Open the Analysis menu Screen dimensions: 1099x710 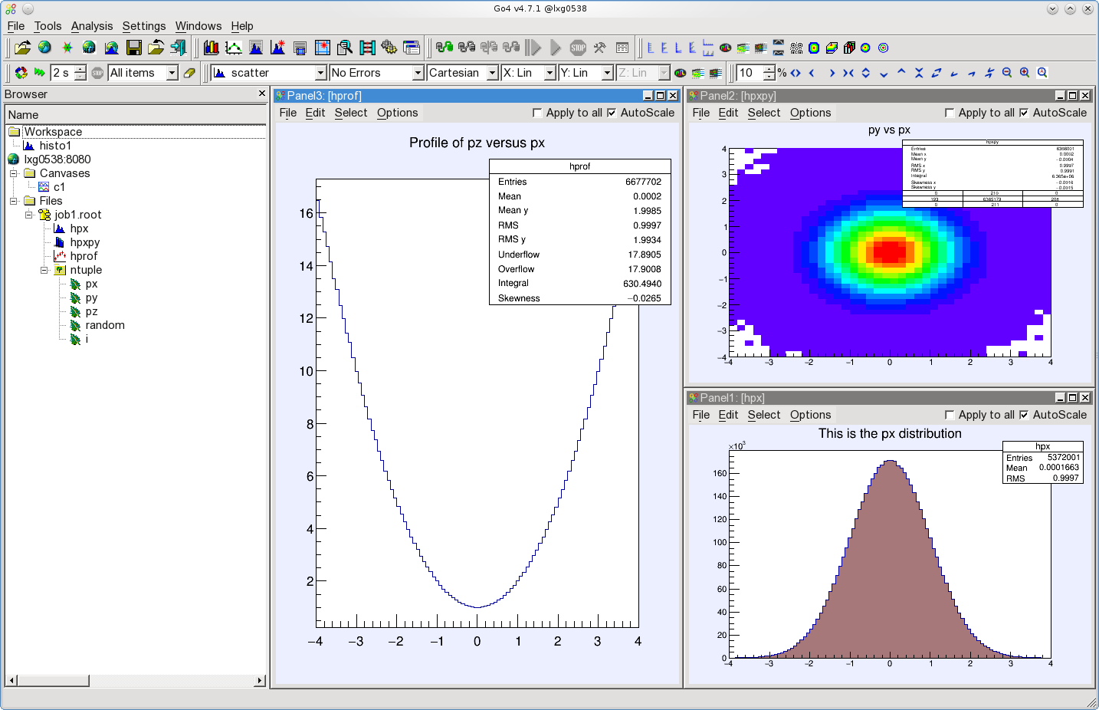92,26
